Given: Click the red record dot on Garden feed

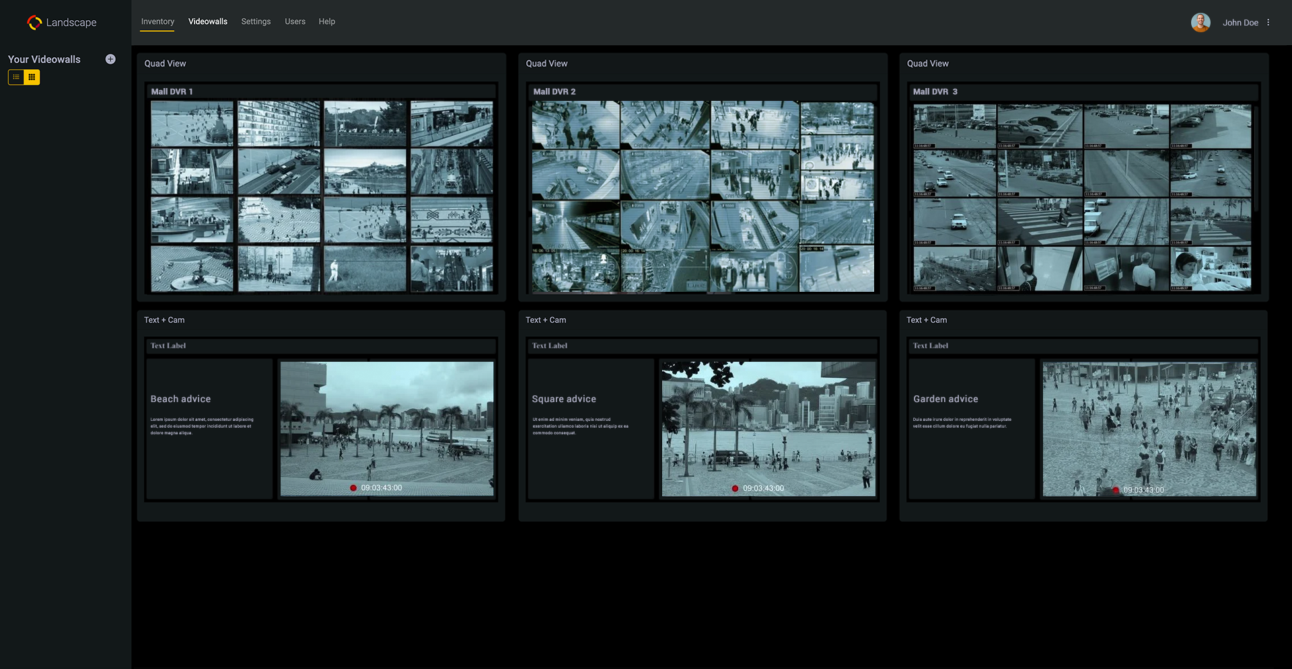Looking at the screenshot, I should click(1116, 490).
